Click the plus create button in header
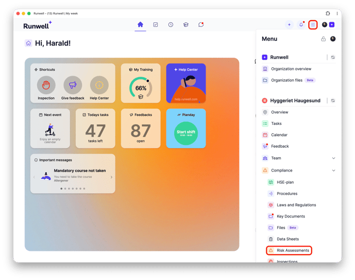Viewport: 355px width, 280px height. coord(289,25)
